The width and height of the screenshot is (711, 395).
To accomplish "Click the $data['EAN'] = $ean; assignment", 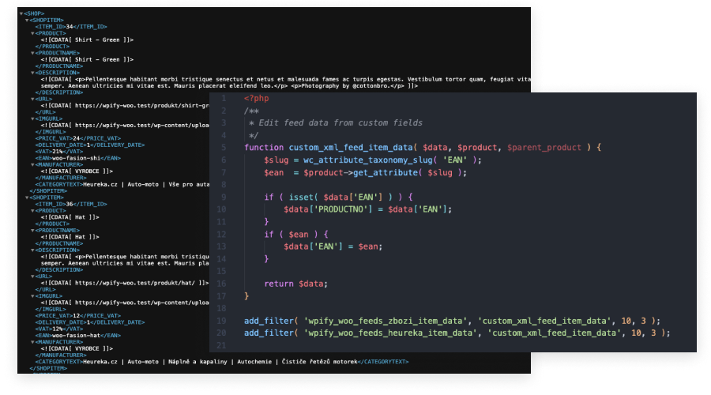I will pos(333,246).
